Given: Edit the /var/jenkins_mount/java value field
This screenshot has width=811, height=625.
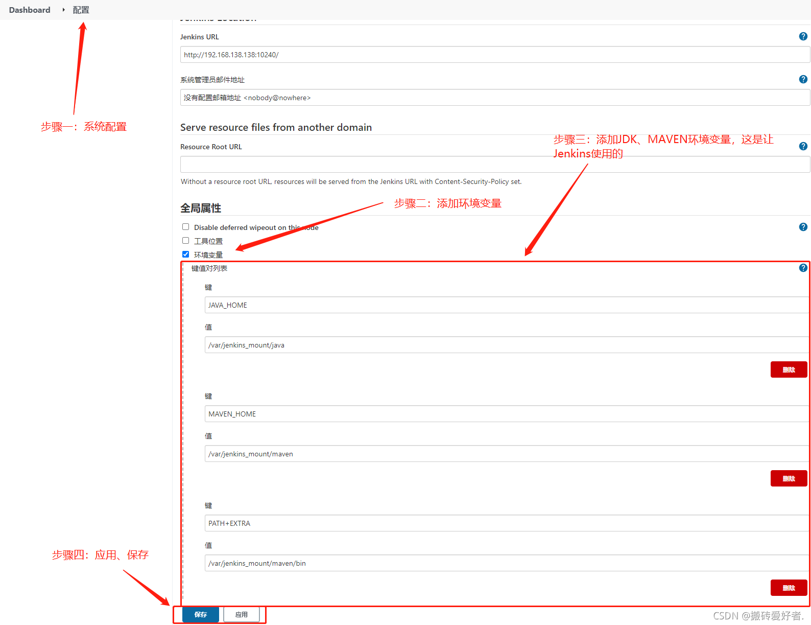Looking at the screenshot, I should tap(507, 345).
